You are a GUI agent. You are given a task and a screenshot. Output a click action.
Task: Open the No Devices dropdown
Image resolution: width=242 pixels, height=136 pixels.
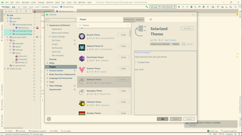[x=169, y=7]
